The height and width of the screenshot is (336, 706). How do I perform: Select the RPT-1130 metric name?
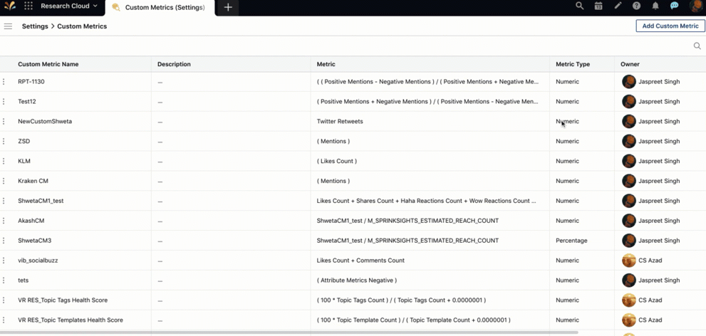click(x=31, y=82)
